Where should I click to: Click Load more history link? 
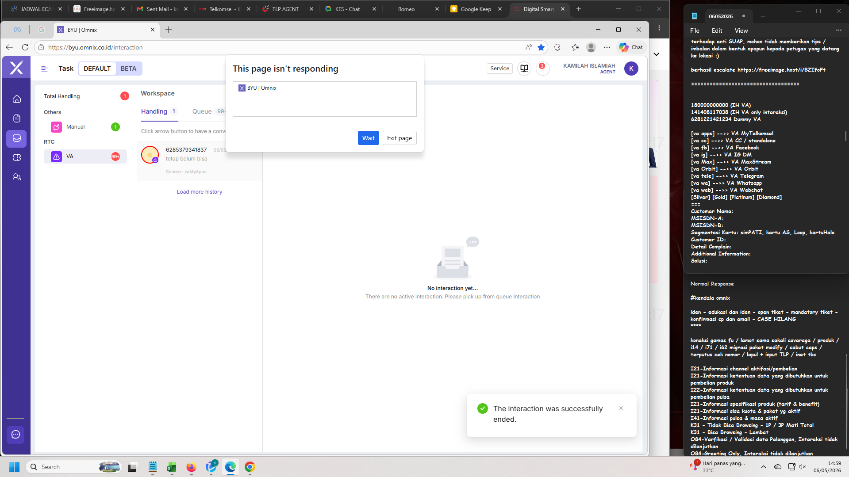pyautogui.click(x=200, y=192)
